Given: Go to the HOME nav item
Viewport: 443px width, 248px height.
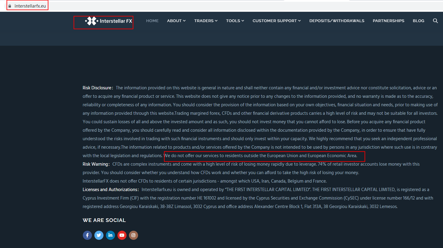Looking at the screenshot, I should [152, 21].
